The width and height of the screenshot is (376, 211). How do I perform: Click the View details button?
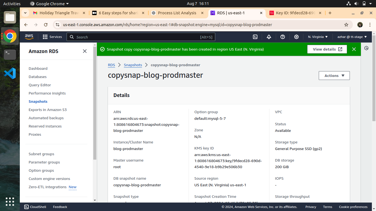pyautogui.click(x=327, y=49)
